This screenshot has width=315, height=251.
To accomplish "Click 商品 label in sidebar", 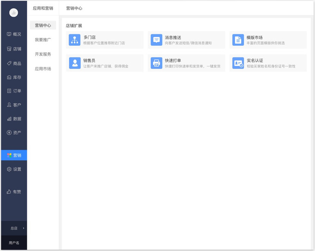I will pos(17,64).
